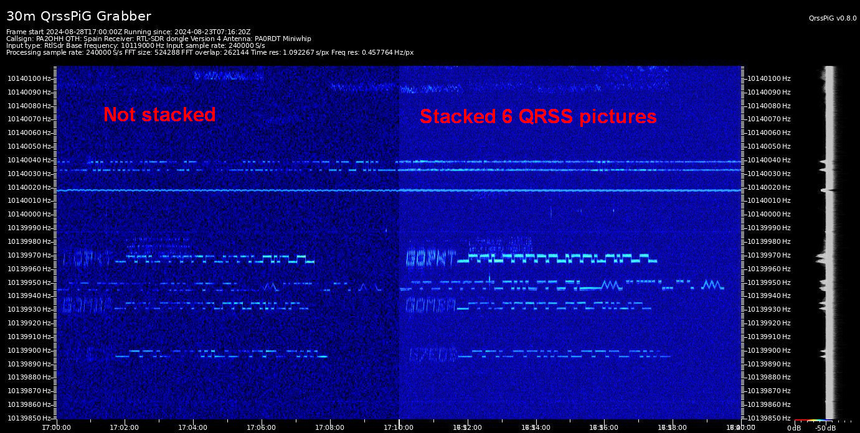Toggle the 'Not stacked' view label

pyautogui.click(x=159, y=114)
